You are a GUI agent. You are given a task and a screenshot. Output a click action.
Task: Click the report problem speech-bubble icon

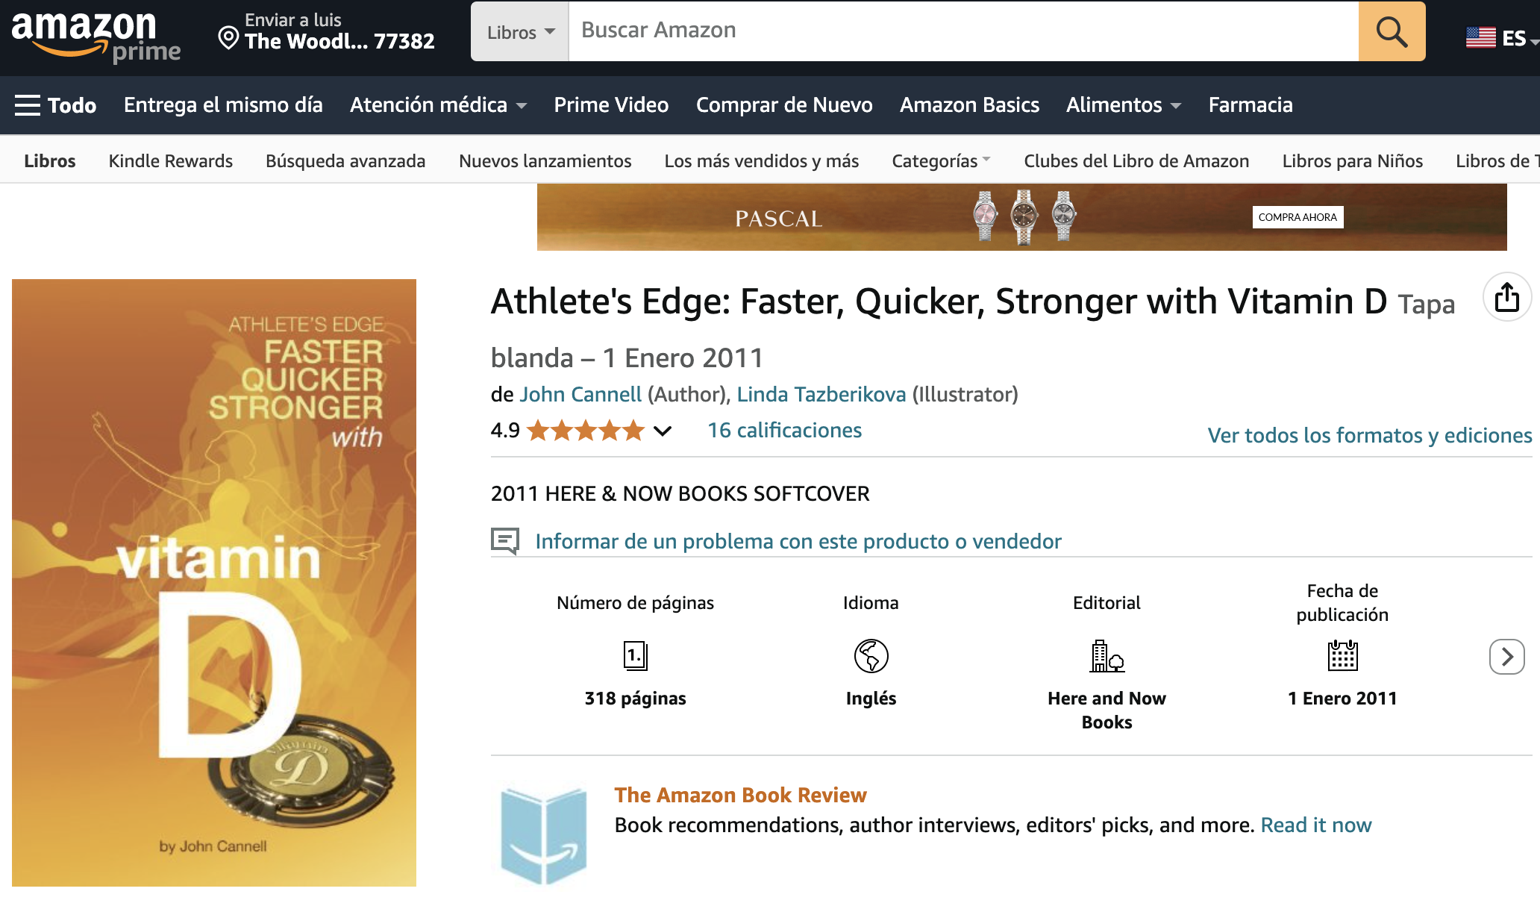click(x=505, y=540)
